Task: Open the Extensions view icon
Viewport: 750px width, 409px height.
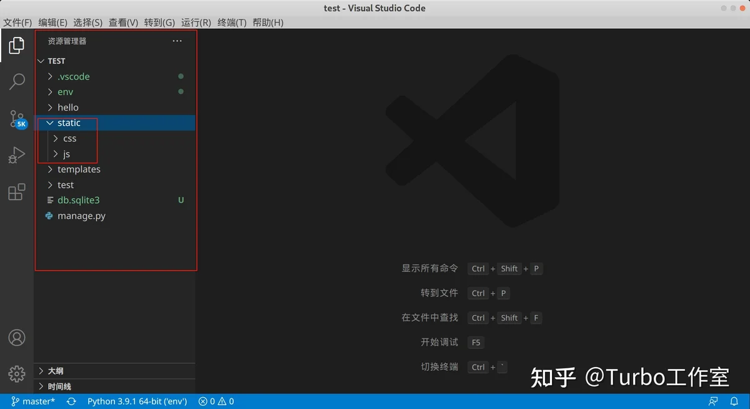Action: (17, 191)
